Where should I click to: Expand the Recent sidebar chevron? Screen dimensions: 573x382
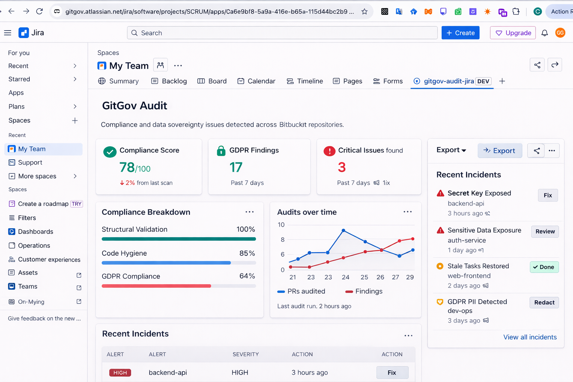75,66
